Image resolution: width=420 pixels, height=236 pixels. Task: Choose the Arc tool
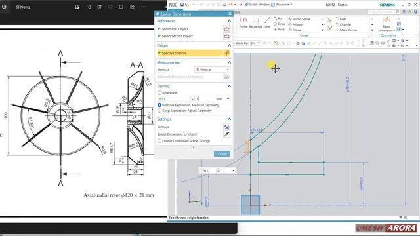(x=278, y=18)
